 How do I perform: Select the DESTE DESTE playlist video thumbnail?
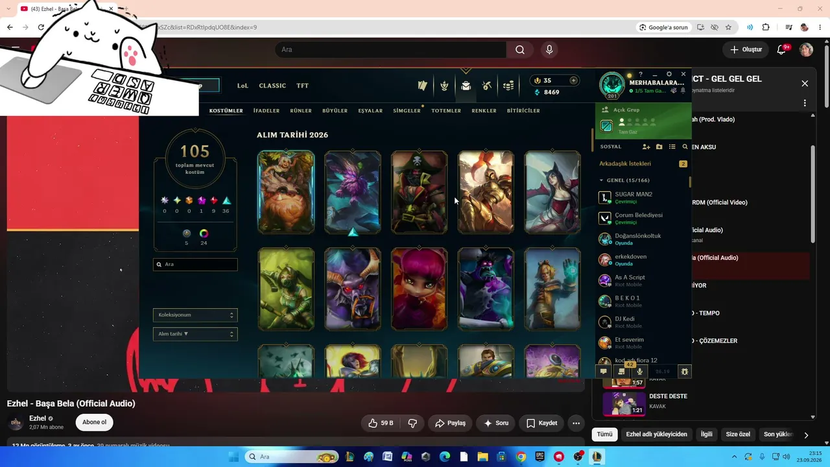(x=624, y=403)
